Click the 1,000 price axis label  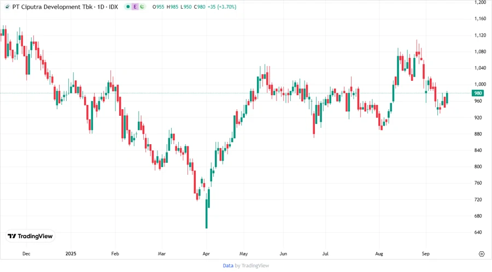(480, 84)
